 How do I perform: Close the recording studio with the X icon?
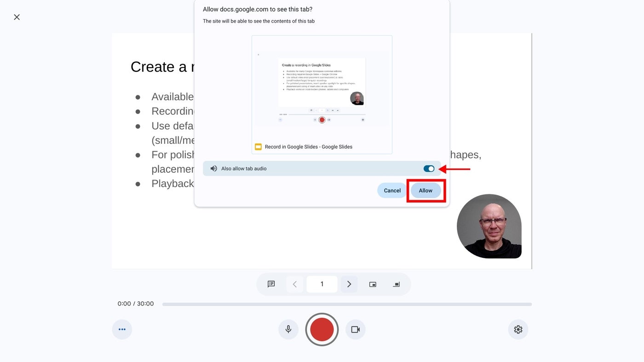pos(17,17)
